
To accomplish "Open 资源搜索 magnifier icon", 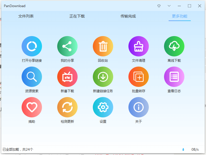I will pyautogui.click(x=32, y=77).
